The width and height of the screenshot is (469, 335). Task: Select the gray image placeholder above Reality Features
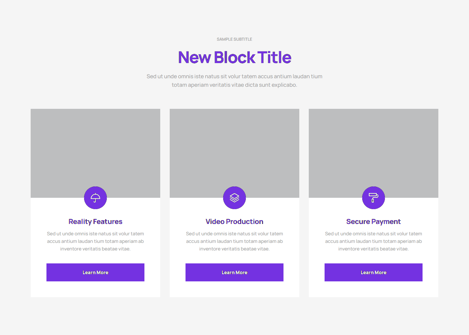pyautogui.click(x=95, y=148)
